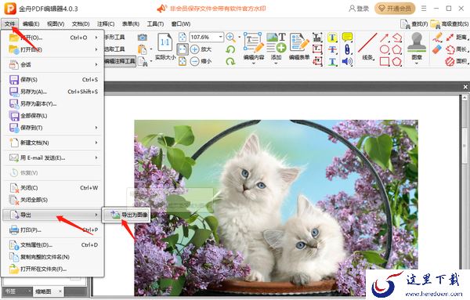Open the 注释(C) menu

click(106, 24)
